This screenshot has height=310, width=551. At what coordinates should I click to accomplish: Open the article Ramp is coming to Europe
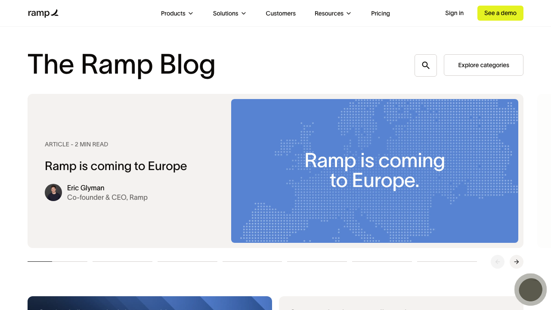pyautogui.click(x=116, y=166)
